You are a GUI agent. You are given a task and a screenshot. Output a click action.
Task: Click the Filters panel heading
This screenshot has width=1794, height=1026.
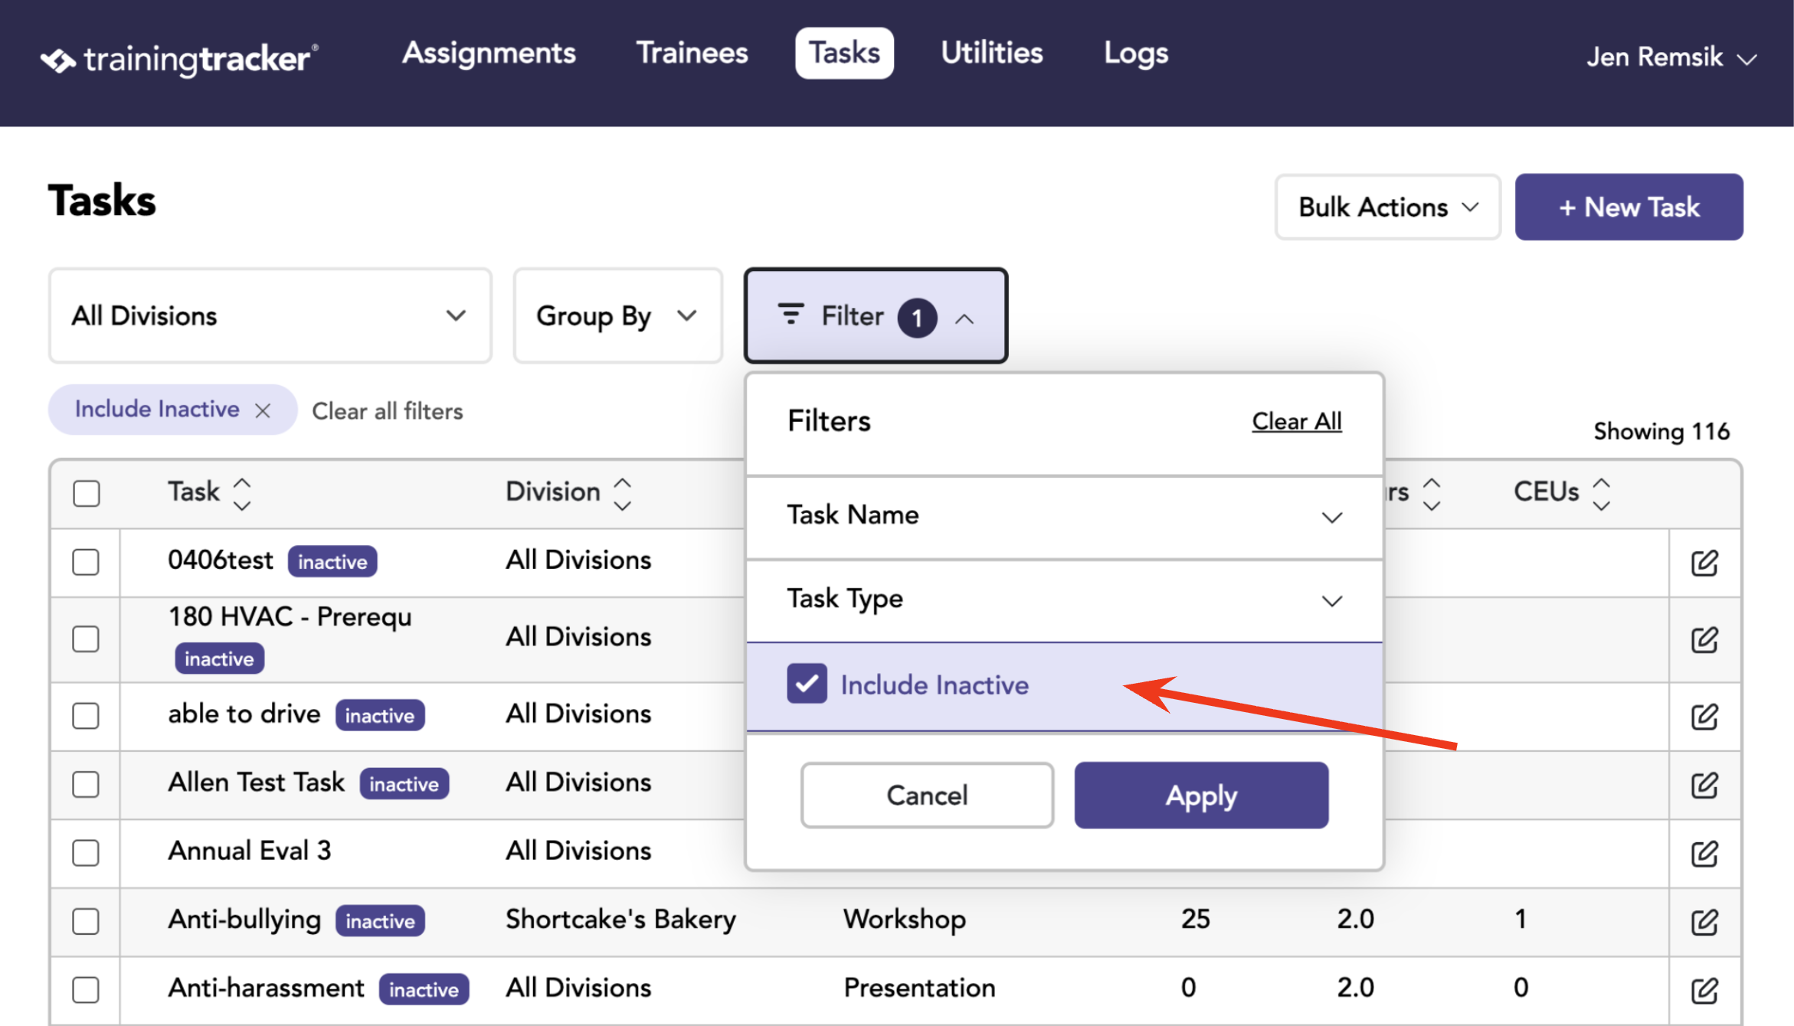click(x=829, y=421)
